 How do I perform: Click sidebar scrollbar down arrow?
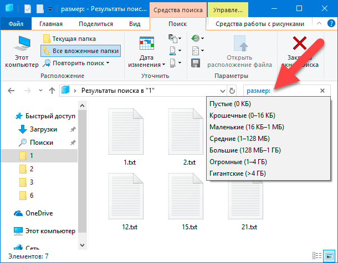82,245
